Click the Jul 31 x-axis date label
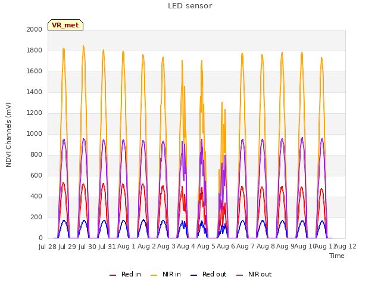Image resolution: width=381 pixels, height=286 pixels. (107, 247)
